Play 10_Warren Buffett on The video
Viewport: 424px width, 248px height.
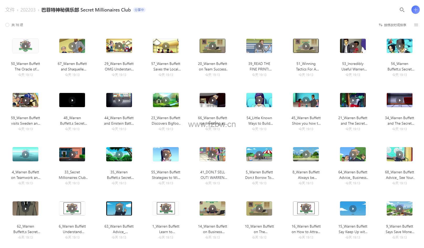(259, 208)
